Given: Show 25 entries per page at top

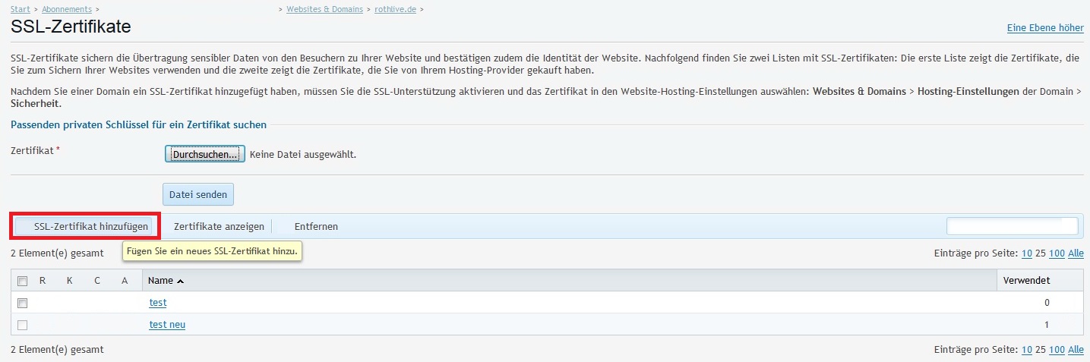Looking at the screenshot, I should coord(1040,253).
